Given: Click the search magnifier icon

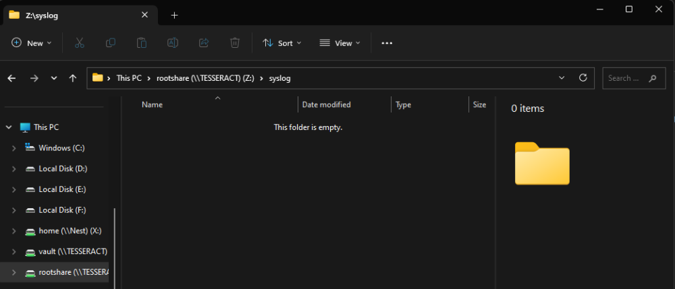Looking at the screenshot, I should pos(653,78).
